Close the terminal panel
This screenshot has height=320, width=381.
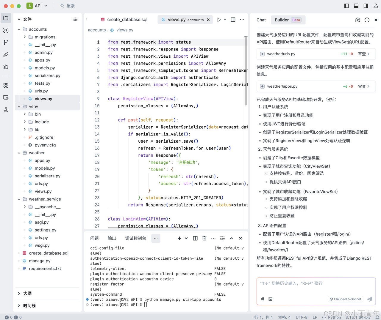pyautogui.click(x=241, y=238)
